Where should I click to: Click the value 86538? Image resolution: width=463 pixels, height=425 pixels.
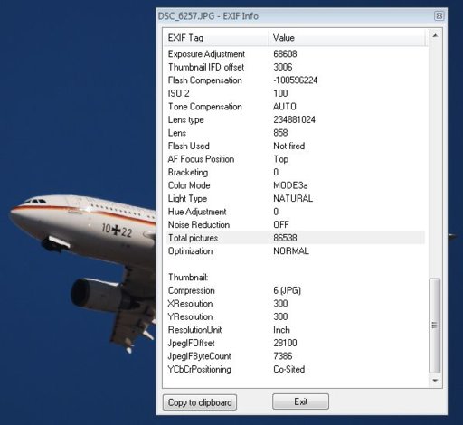click(285, 238)
